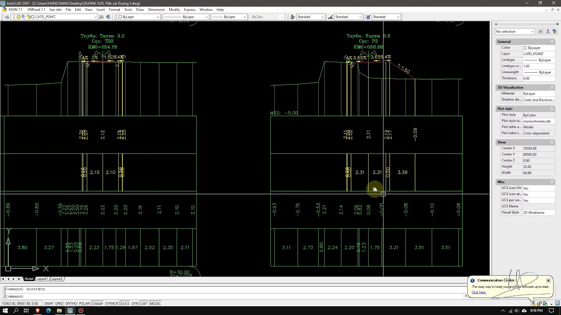Click the 'Click here' link in notification

click(479, 292)
